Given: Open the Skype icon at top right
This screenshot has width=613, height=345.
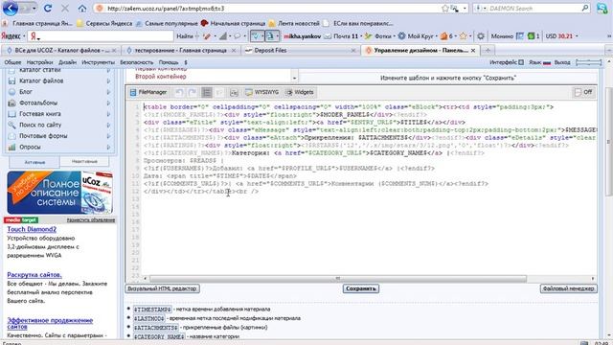Looking at the screenshot, I should (x=602, y=9).
